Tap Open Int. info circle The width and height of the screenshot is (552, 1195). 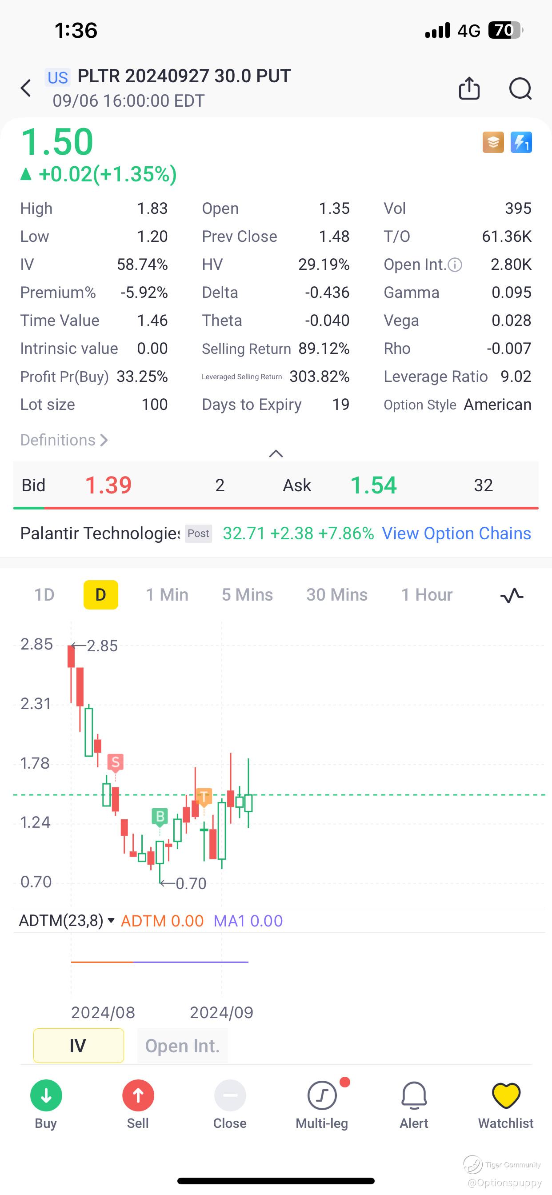455,265
